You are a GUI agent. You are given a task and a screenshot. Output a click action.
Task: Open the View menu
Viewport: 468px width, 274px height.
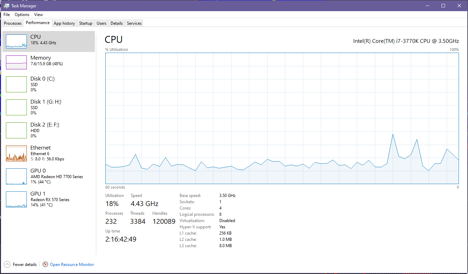click(39, 15)
